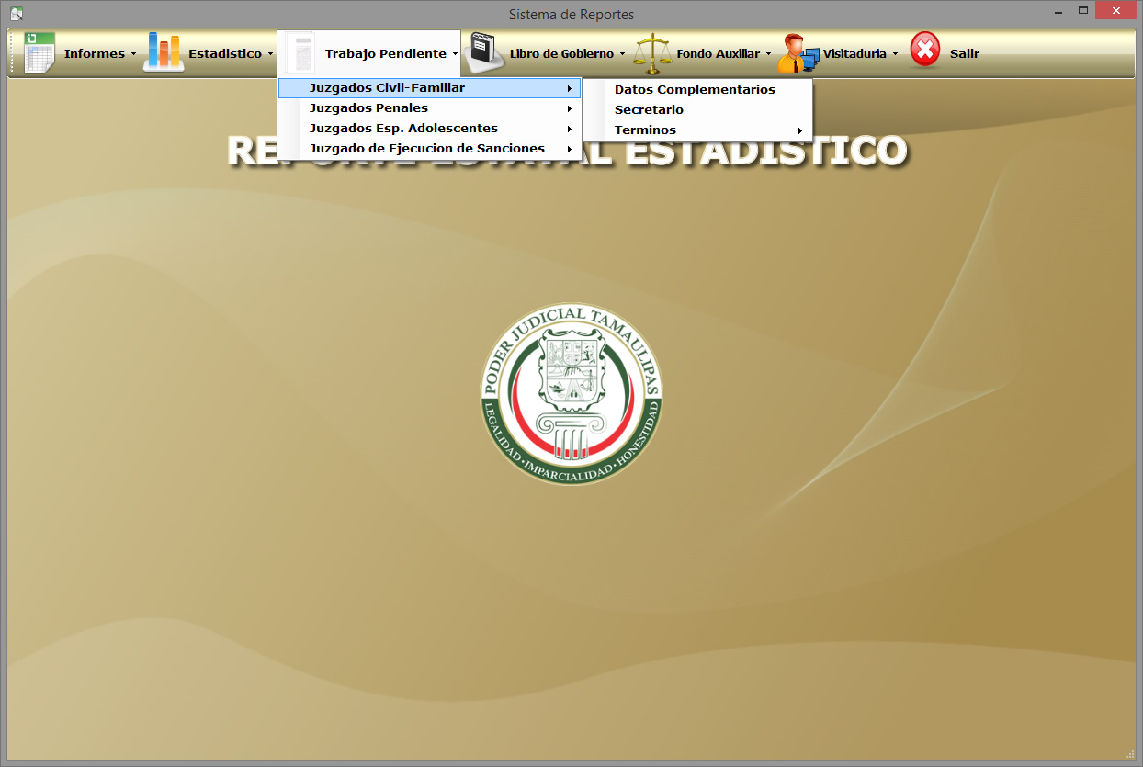
Task: Open the Estadistico menu label
Action: click(x=225, y=53)
